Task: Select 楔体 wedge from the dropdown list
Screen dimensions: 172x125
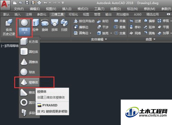Action: click(x=28, y=92)
